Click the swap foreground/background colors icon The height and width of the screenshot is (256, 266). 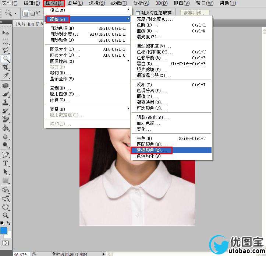point(8,223)
